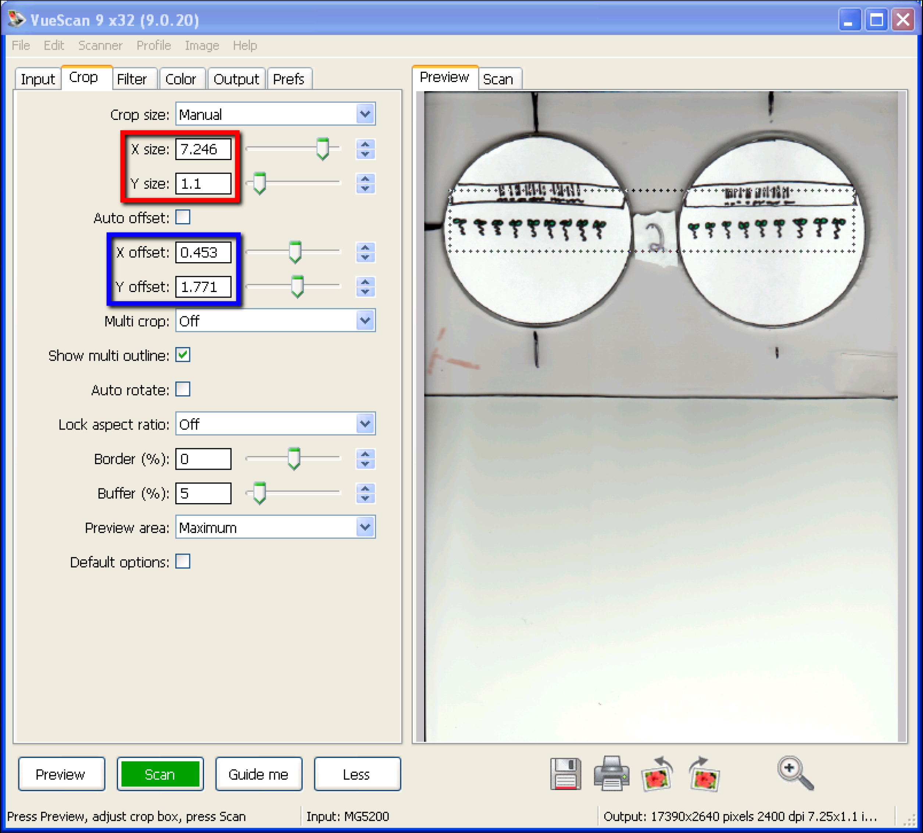Click the Border (%) slider handle

click(x=294, y=459)
